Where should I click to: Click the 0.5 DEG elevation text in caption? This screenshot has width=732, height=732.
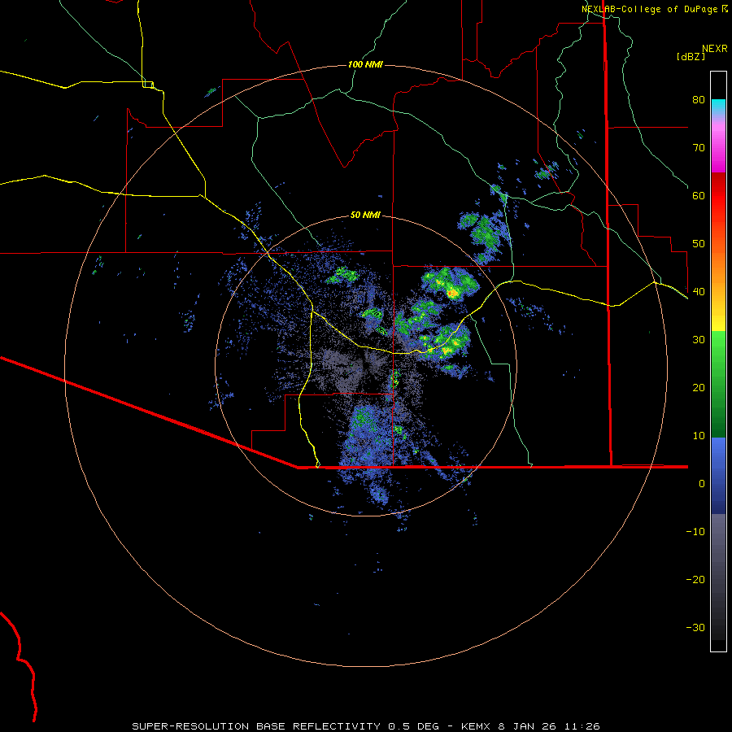[413, 726]
